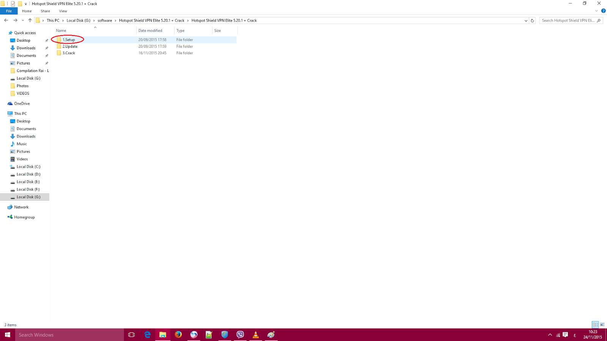
Task: Open Local Disk (E:) in sidebar
Action: point(28,182)
